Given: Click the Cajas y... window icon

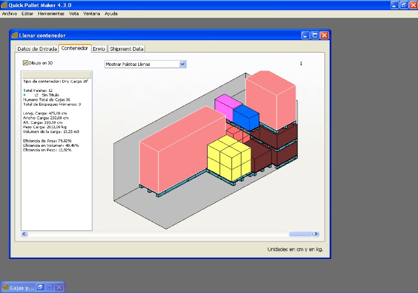Looking at the screenshot, I should (5, 287).
